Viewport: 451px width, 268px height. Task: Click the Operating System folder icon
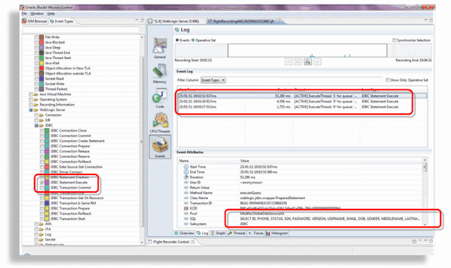coord(36,99)
